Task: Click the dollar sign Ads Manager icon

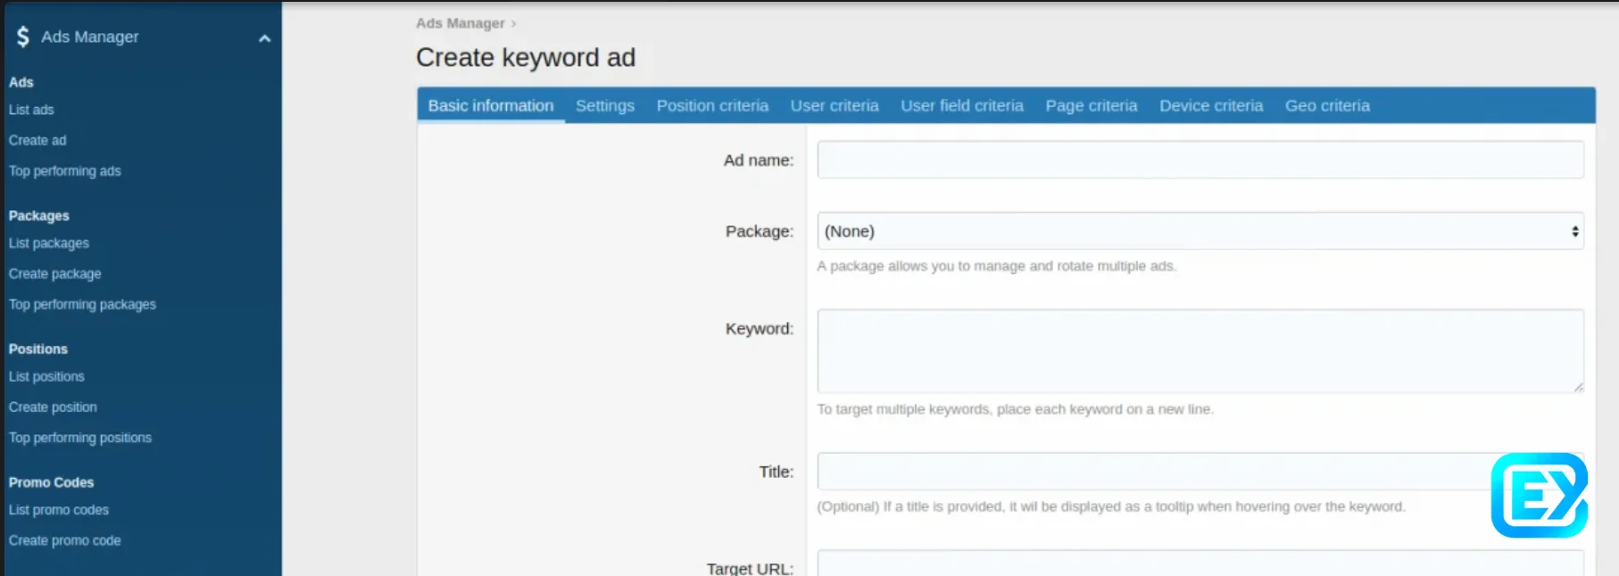Action: tap(23, 37)
